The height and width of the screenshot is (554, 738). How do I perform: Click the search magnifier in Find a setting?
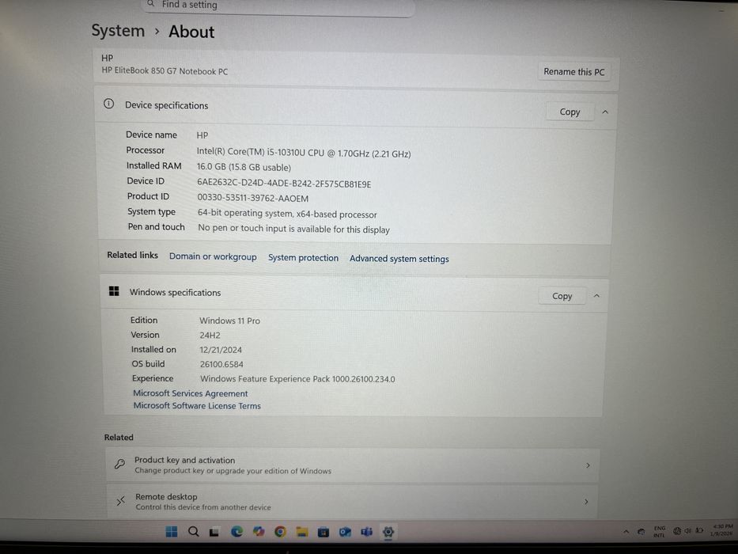[151, 4]
